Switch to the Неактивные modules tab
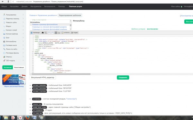The height and width of the screenshot is (120, 193). pyautogui.click(x=19, y=67)
